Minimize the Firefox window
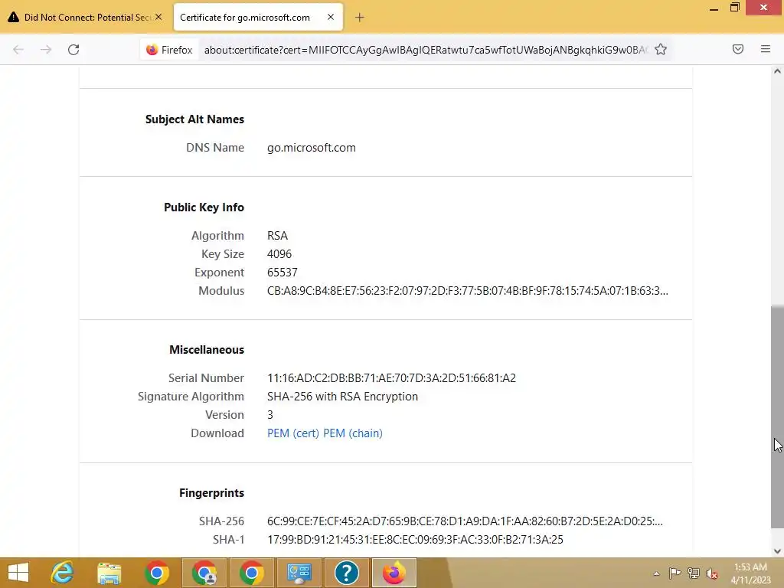Viewport: 784px width, 588px height. pyautogui.click(x=714, y=8)
